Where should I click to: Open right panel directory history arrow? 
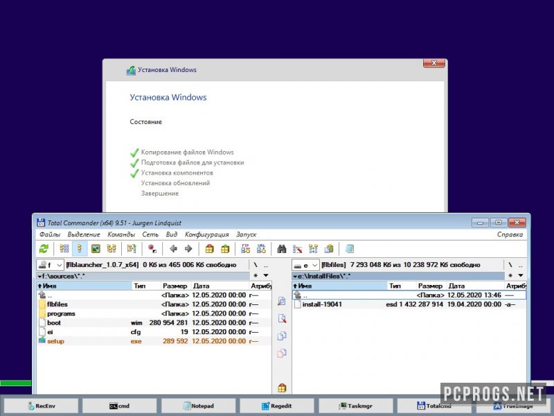tap(521, 275)
